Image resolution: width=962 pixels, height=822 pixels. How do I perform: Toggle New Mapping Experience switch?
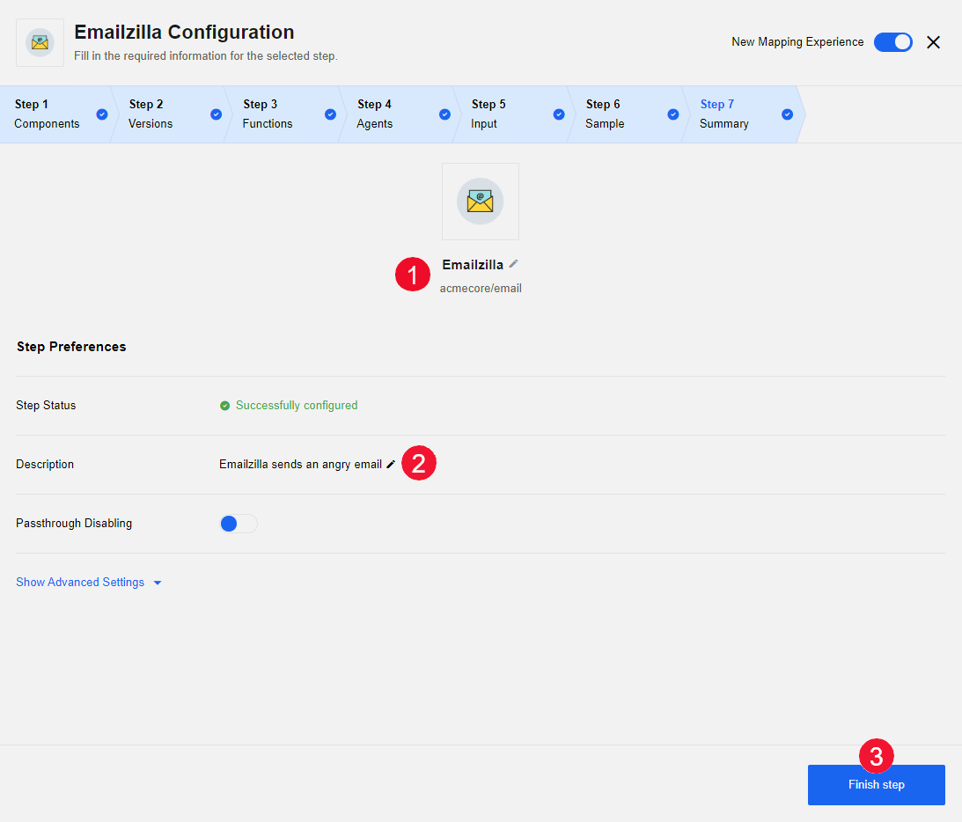click(x=892, y=42)
